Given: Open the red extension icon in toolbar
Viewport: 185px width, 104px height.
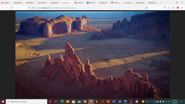Looking at the screenshot, I should (x=178, y=8).
